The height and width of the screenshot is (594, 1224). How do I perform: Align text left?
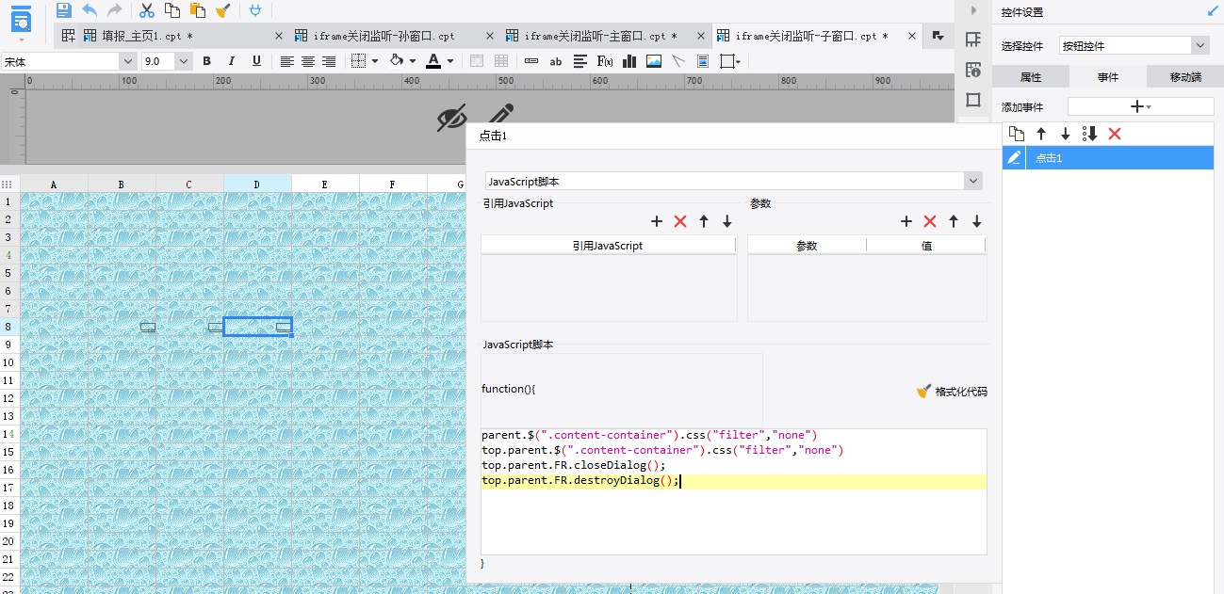tap(287, 61)
